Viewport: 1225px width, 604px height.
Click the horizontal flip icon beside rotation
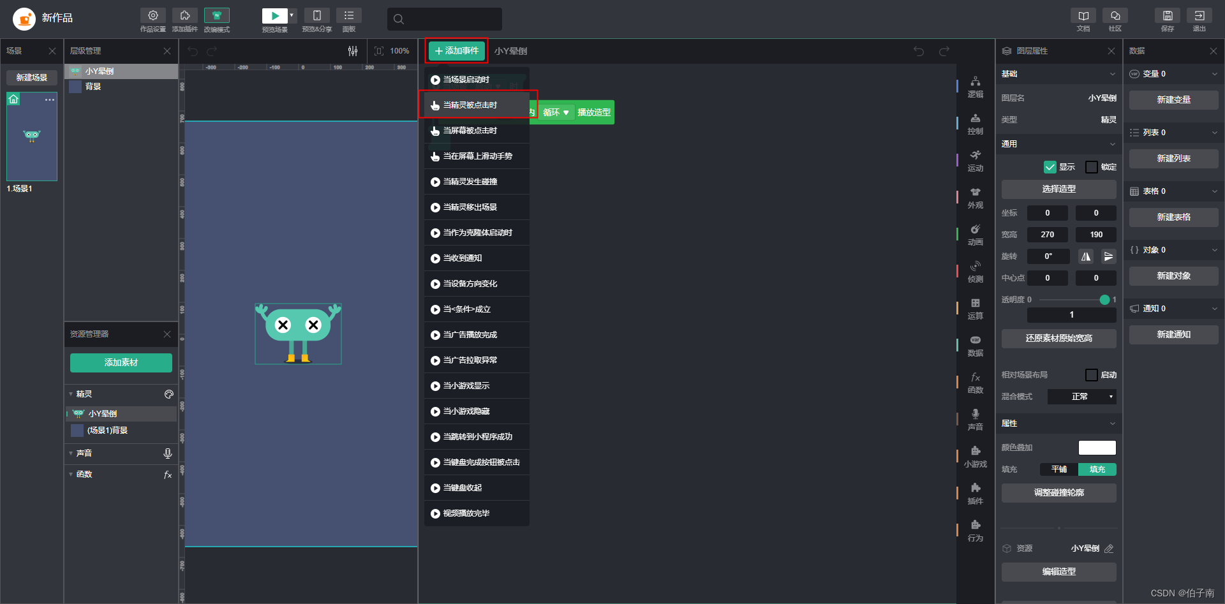point(1086,256)
